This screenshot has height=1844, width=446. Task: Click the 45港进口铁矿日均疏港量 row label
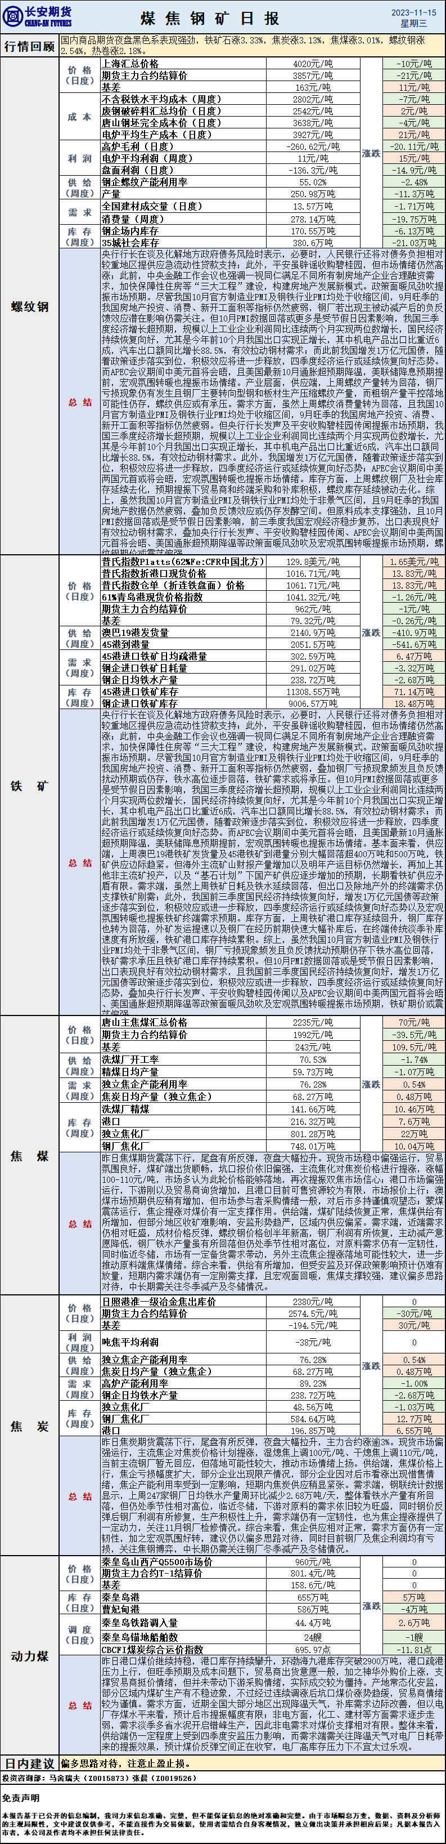[x=154, y=656]
